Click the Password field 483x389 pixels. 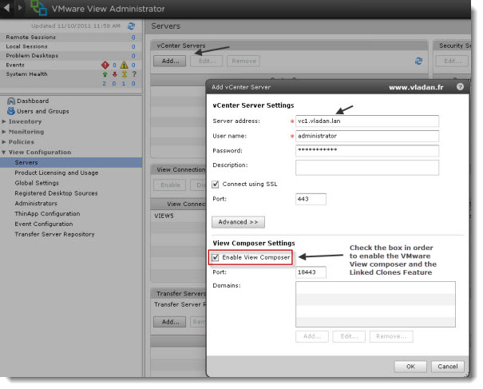click(x=367, y=151)
